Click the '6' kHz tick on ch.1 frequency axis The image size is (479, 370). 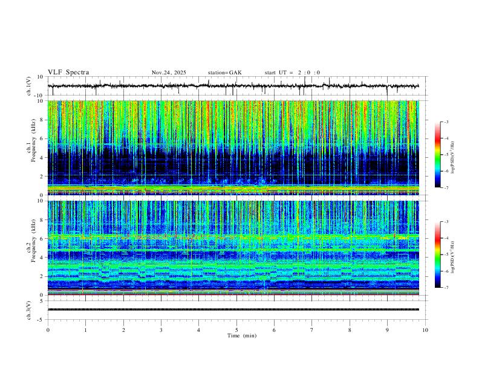42,138
